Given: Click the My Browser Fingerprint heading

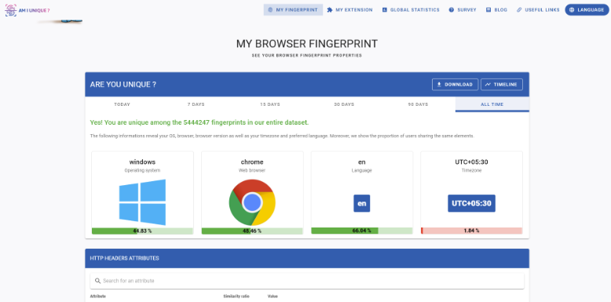Looking at the screenshot, I should click(306, 44).
